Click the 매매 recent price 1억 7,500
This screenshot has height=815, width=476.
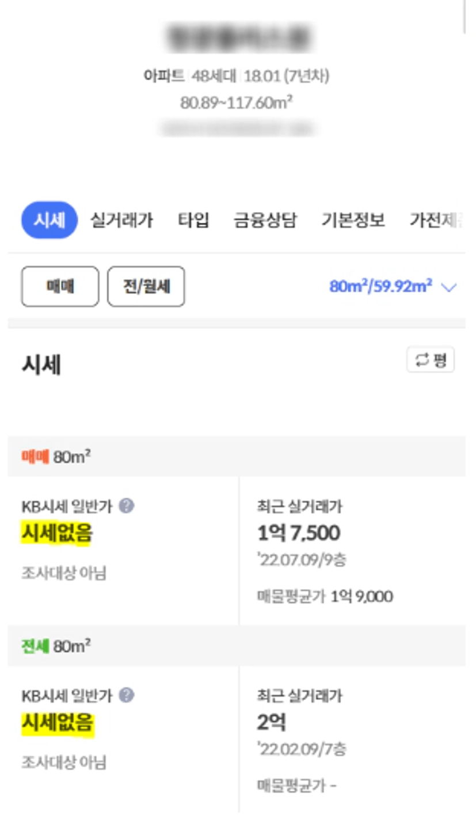(x=298, y=533)
